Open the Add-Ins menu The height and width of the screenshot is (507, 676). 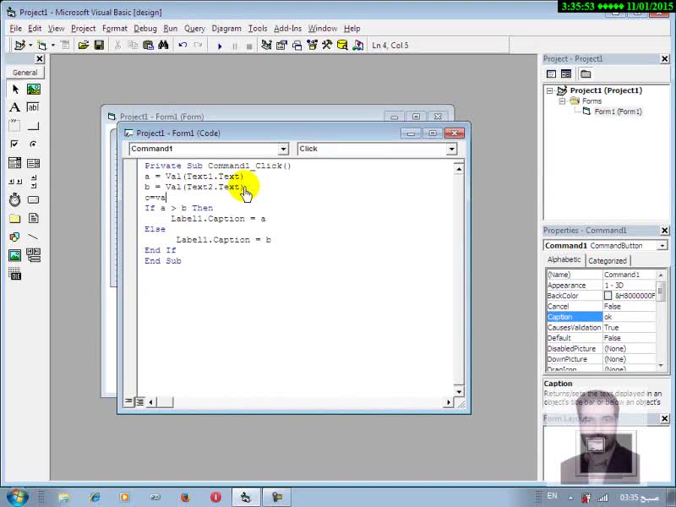[x=287, y=29]
